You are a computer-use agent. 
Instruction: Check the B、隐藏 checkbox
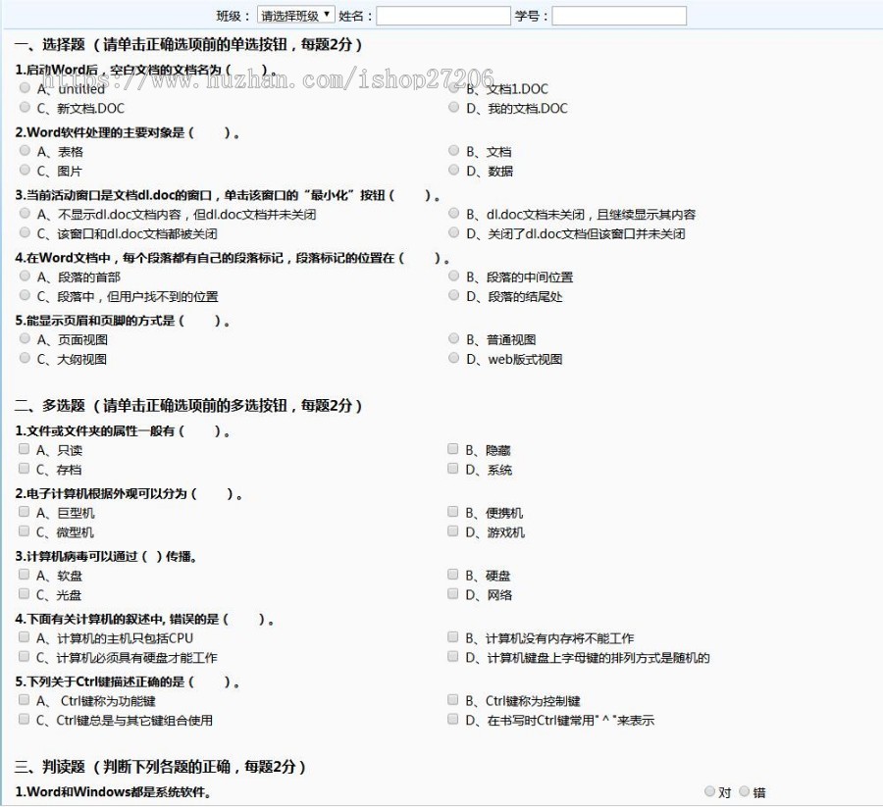tap(452, 448)
